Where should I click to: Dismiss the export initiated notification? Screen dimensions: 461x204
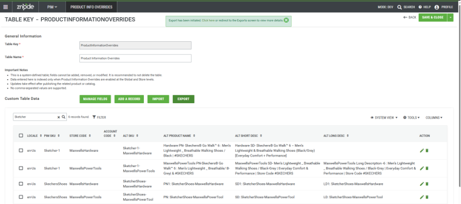[x=286, y=20]
